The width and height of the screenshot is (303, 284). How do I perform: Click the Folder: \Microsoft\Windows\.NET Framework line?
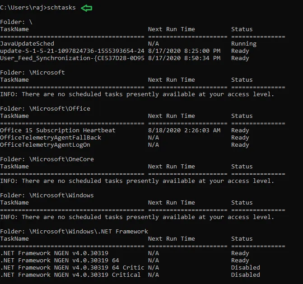[x=74, y=232]
